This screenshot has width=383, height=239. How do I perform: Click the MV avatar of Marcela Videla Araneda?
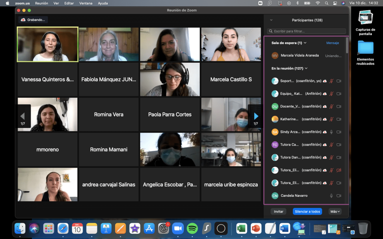coord(275,56)
